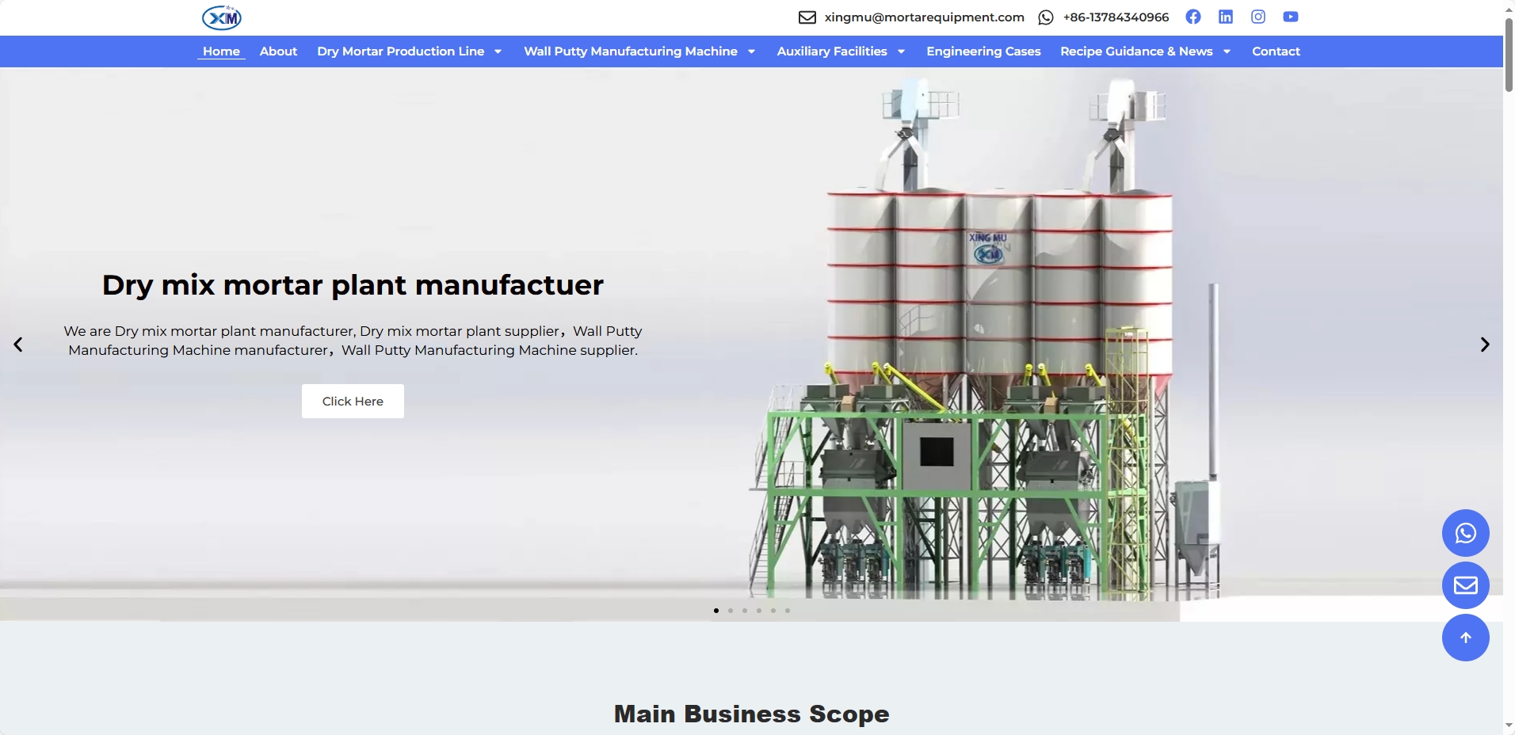Viewport: 1515px width, 735px height.
Task: Go to the previous slide arrow
Action: coord(18,345)
